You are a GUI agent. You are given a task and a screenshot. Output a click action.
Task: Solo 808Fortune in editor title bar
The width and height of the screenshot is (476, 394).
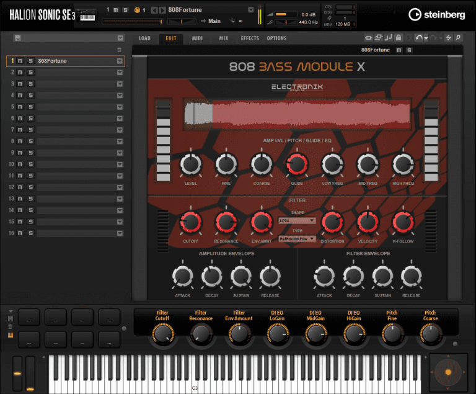[409, 50]
